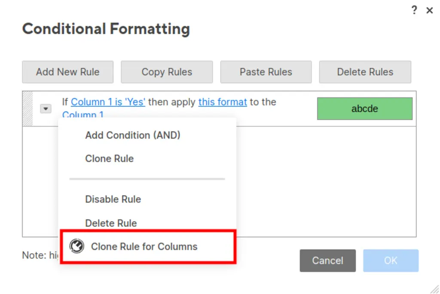The image size is (440, 294).
Task: Open the "this format" link
Action: (223, 102)
